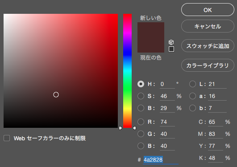
Task: Click the M magenta field showing 83
Action: point(216,134)
